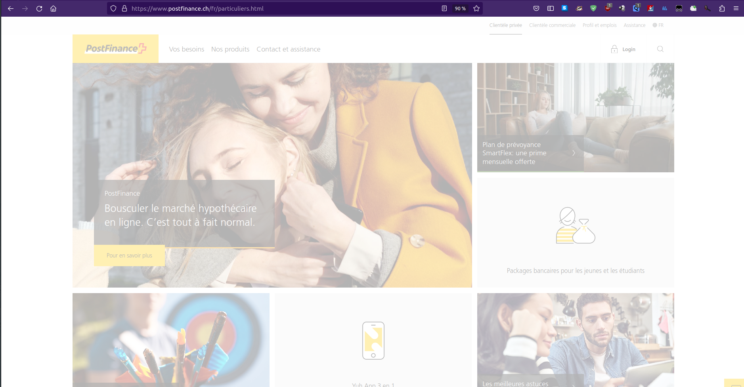Bookmark this page with the star
The width and height of the screenshot is (744, 387).
tap(476, 8)
